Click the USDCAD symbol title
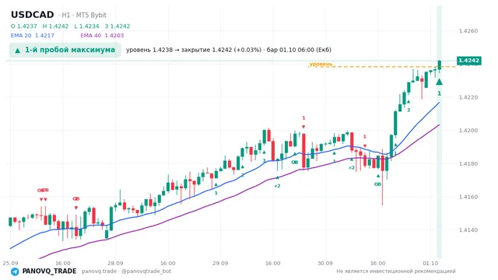 pos(33,15)
